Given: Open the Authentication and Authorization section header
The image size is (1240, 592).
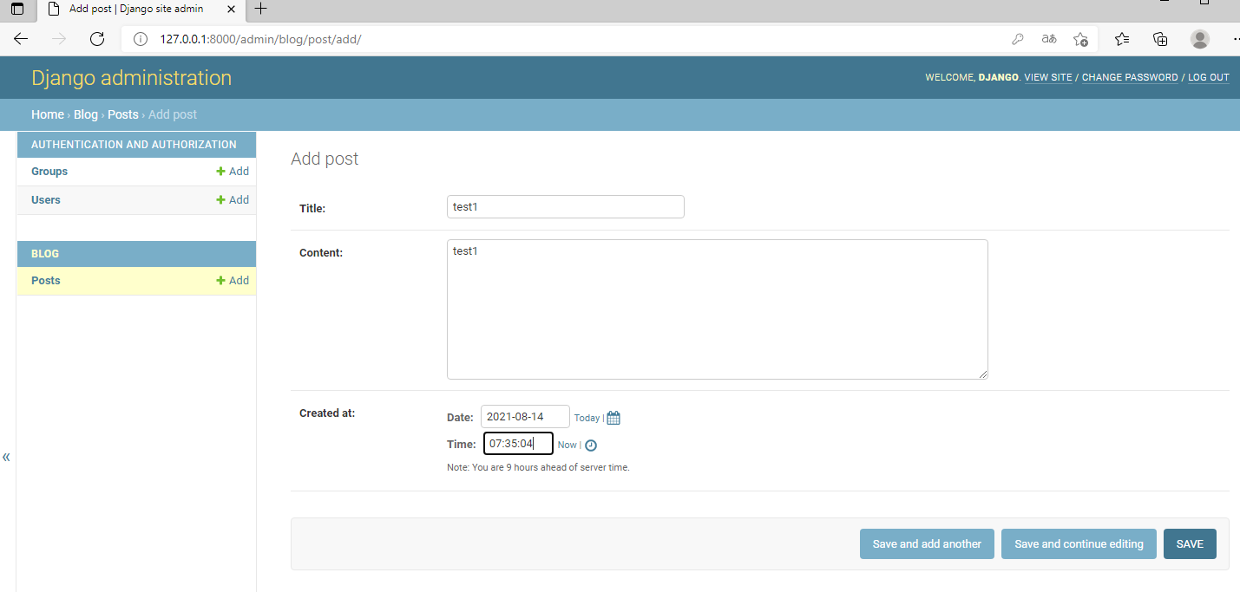Looking at the screenshot, I should pos(134,145).
